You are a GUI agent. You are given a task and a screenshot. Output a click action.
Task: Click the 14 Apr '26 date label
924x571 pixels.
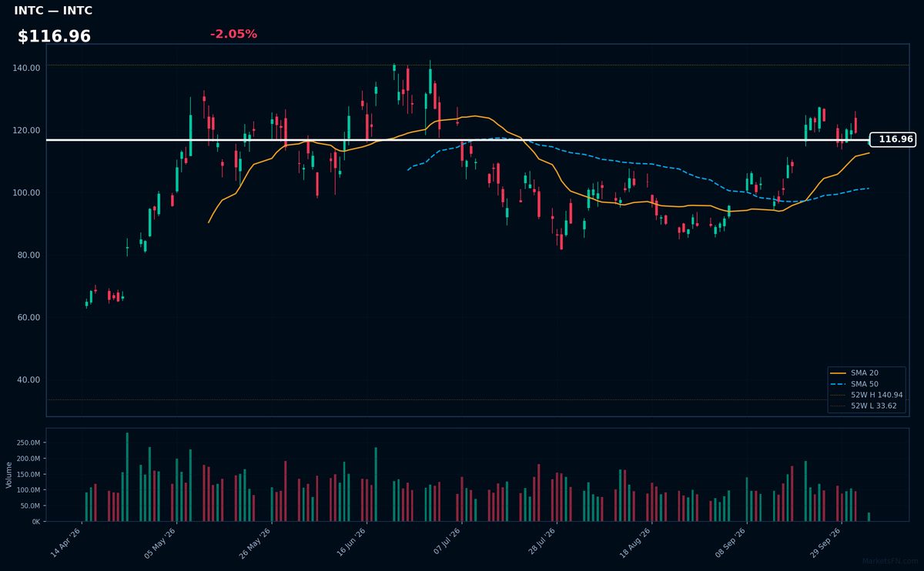[x=65, y=543]
